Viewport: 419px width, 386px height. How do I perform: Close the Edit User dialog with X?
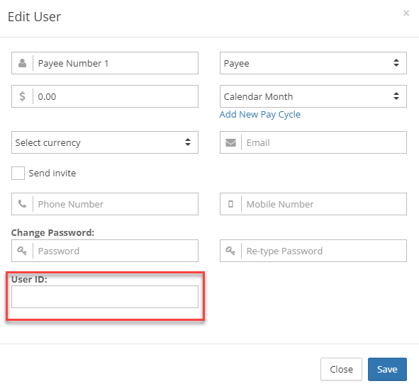(406, 13)
